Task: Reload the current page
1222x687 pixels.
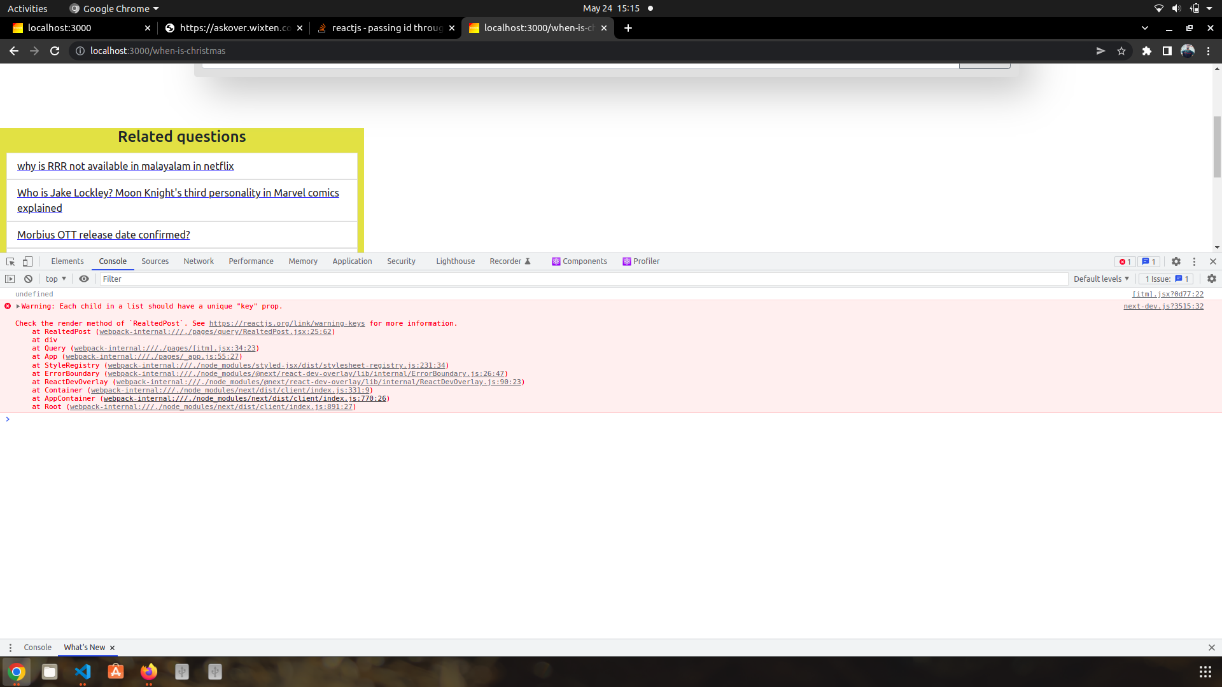Action: tap(55, 51)
